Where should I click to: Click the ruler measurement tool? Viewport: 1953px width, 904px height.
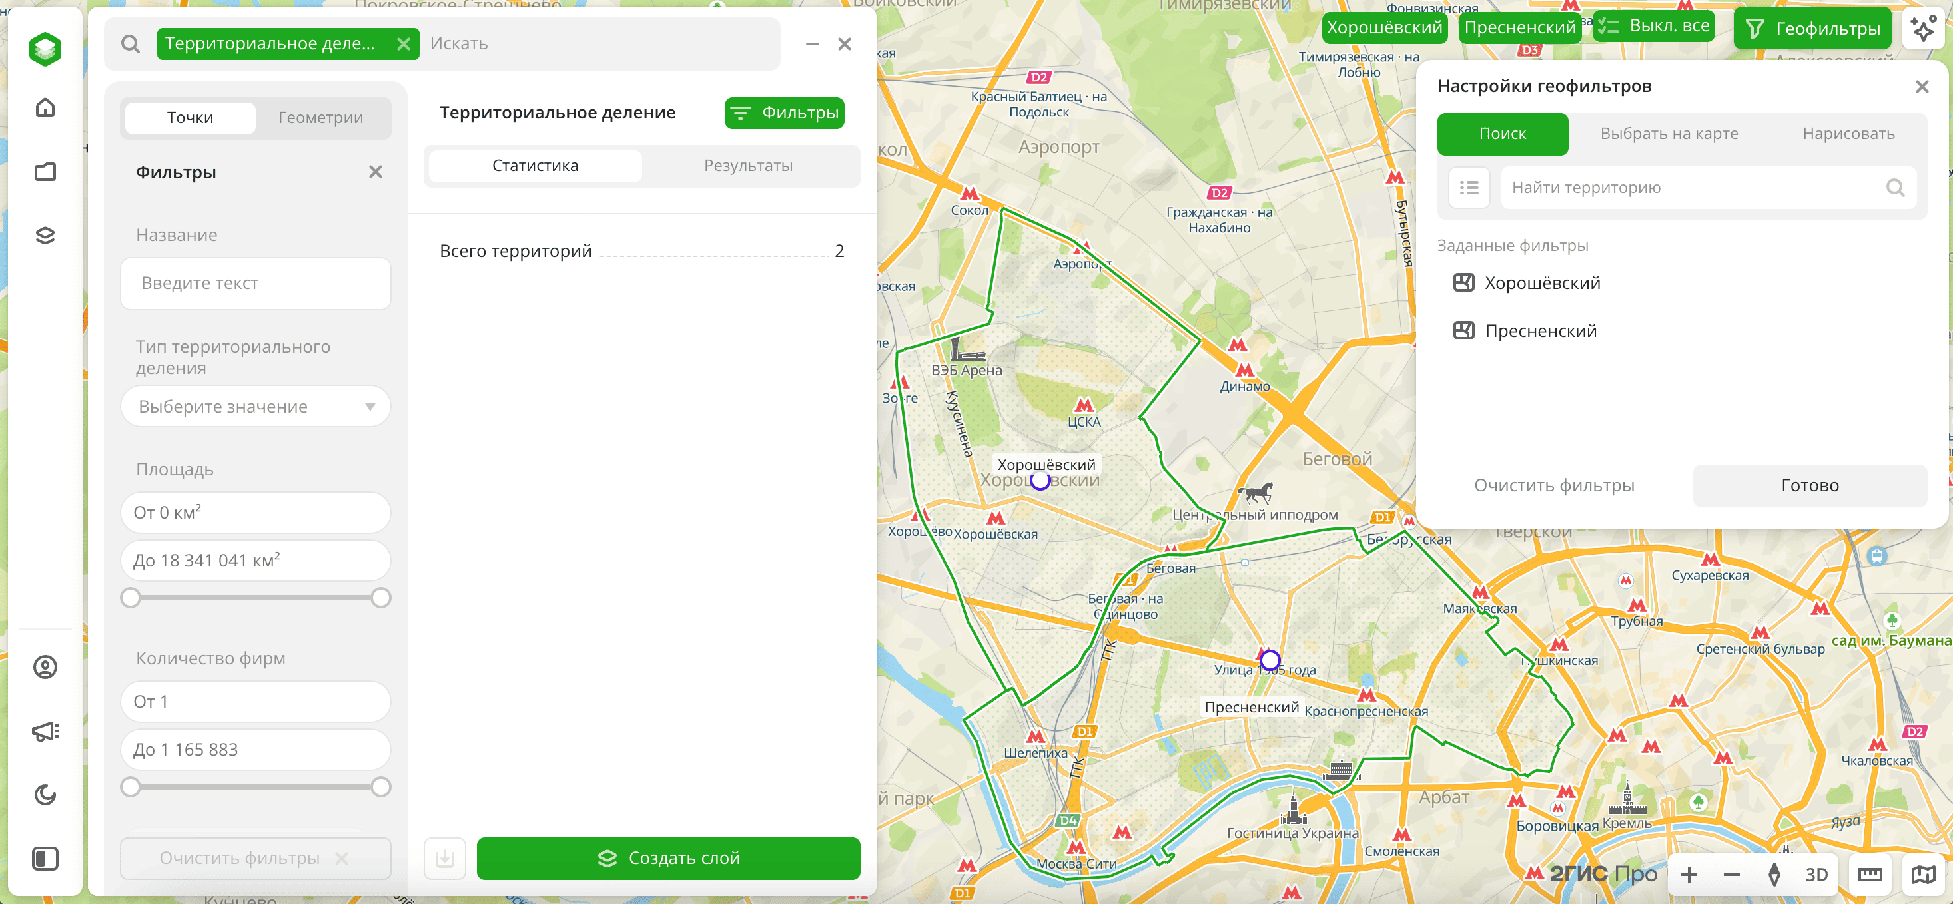[x=1870, y=875]
